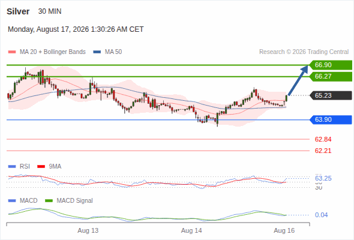Click the Silver instrument title
Viewport: 354px width, 240px height.
[x=18, y=11]
